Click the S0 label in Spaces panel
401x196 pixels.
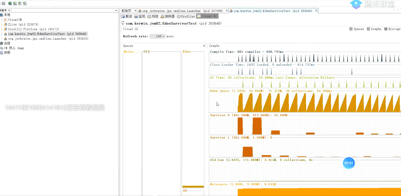(185, 191)
